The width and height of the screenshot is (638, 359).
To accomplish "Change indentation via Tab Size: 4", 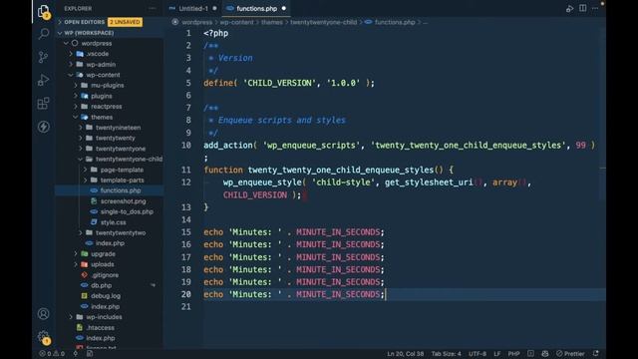I will click(x=446, y=354).
